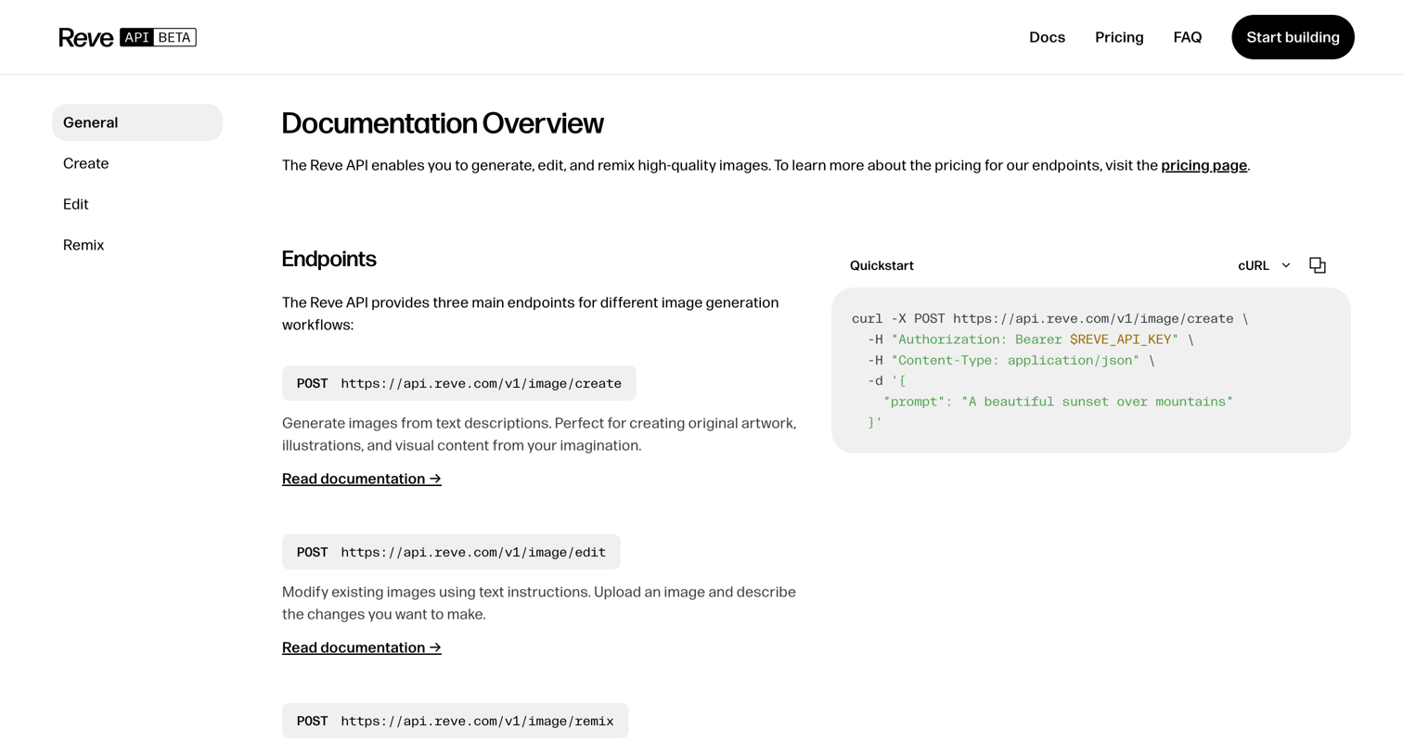Viewport: 1403px width, 755px height.
Task: Select General in the sidebar
Action: pos(137,122)
